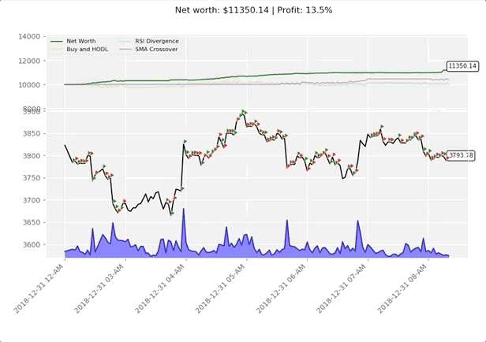This screenshot has height=342, width=486.
Task: Click the Net Worth legend entry
Action: coord(83,40)
